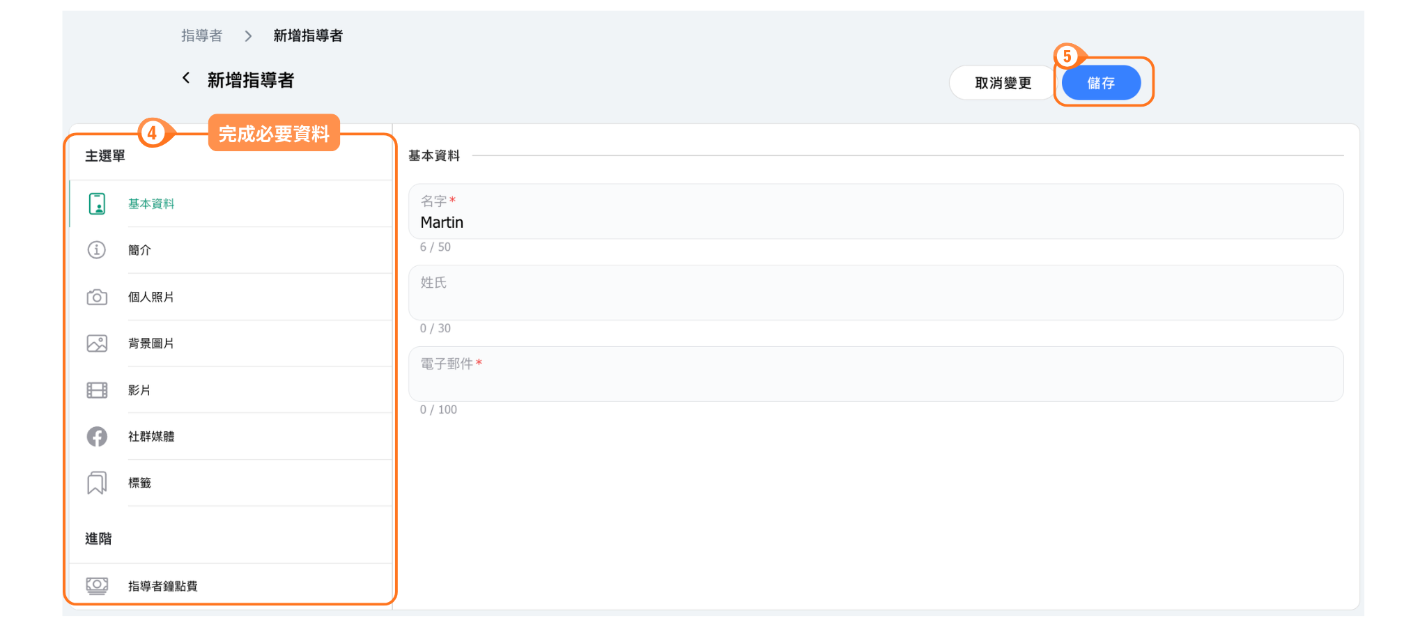Open 指導者鐘點費 under 進階
This screenshot has width=1427, height=627.
[162, 586]
